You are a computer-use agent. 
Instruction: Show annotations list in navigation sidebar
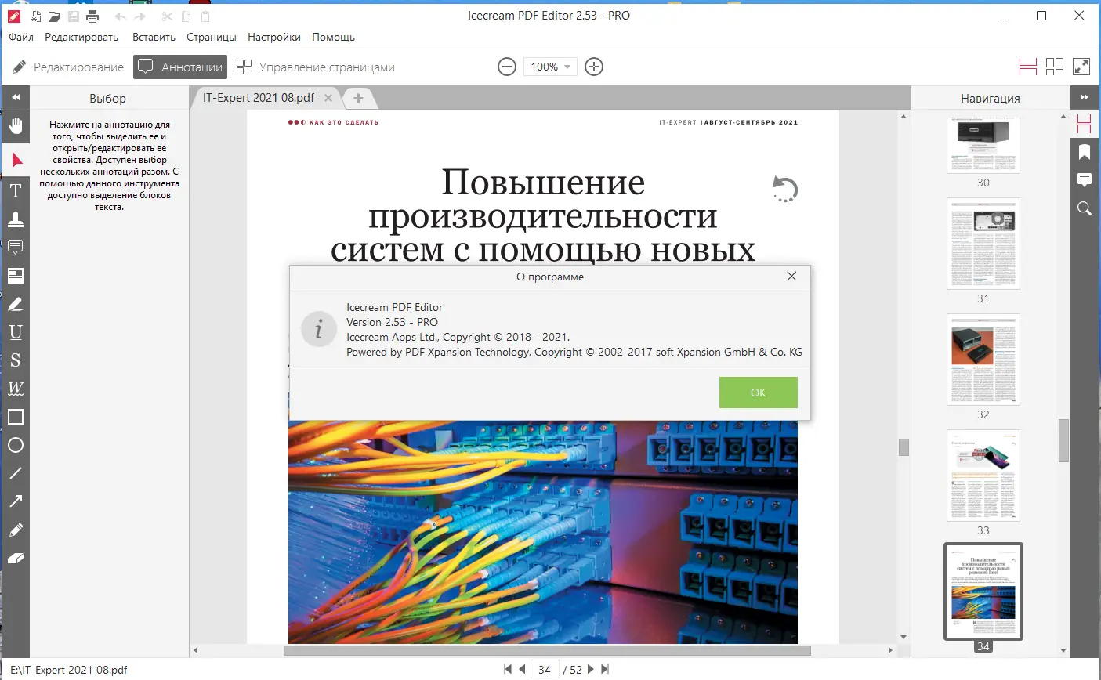(x=1085, y=180)
